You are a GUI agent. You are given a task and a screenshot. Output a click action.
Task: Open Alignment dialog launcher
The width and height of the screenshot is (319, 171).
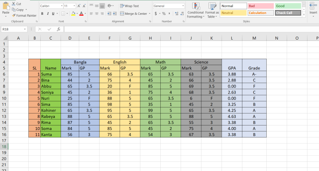(x=150, y=22)
